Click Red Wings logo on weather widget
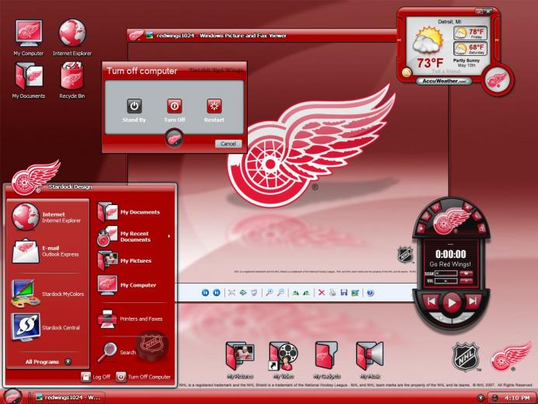 click(497, 80)
